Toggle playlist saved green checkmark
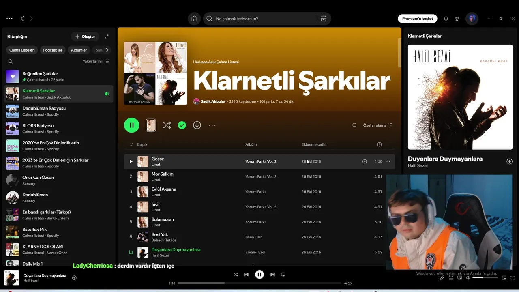Screen dimensions: 519x292 pyautogui.click(x=182, y=125)
